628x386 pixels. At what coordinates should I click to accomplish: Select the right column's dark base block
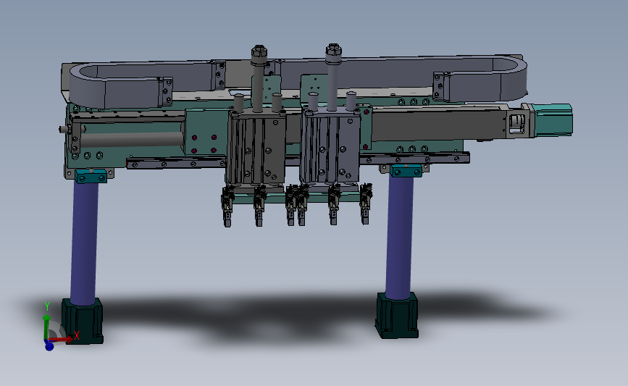pos(397,315)
